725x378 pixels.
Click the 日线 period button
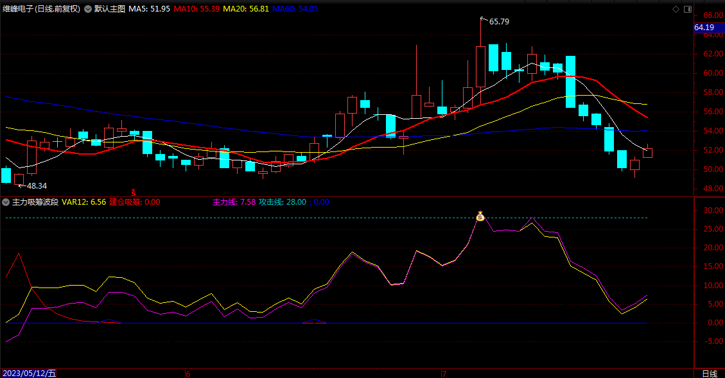point(710,374)
